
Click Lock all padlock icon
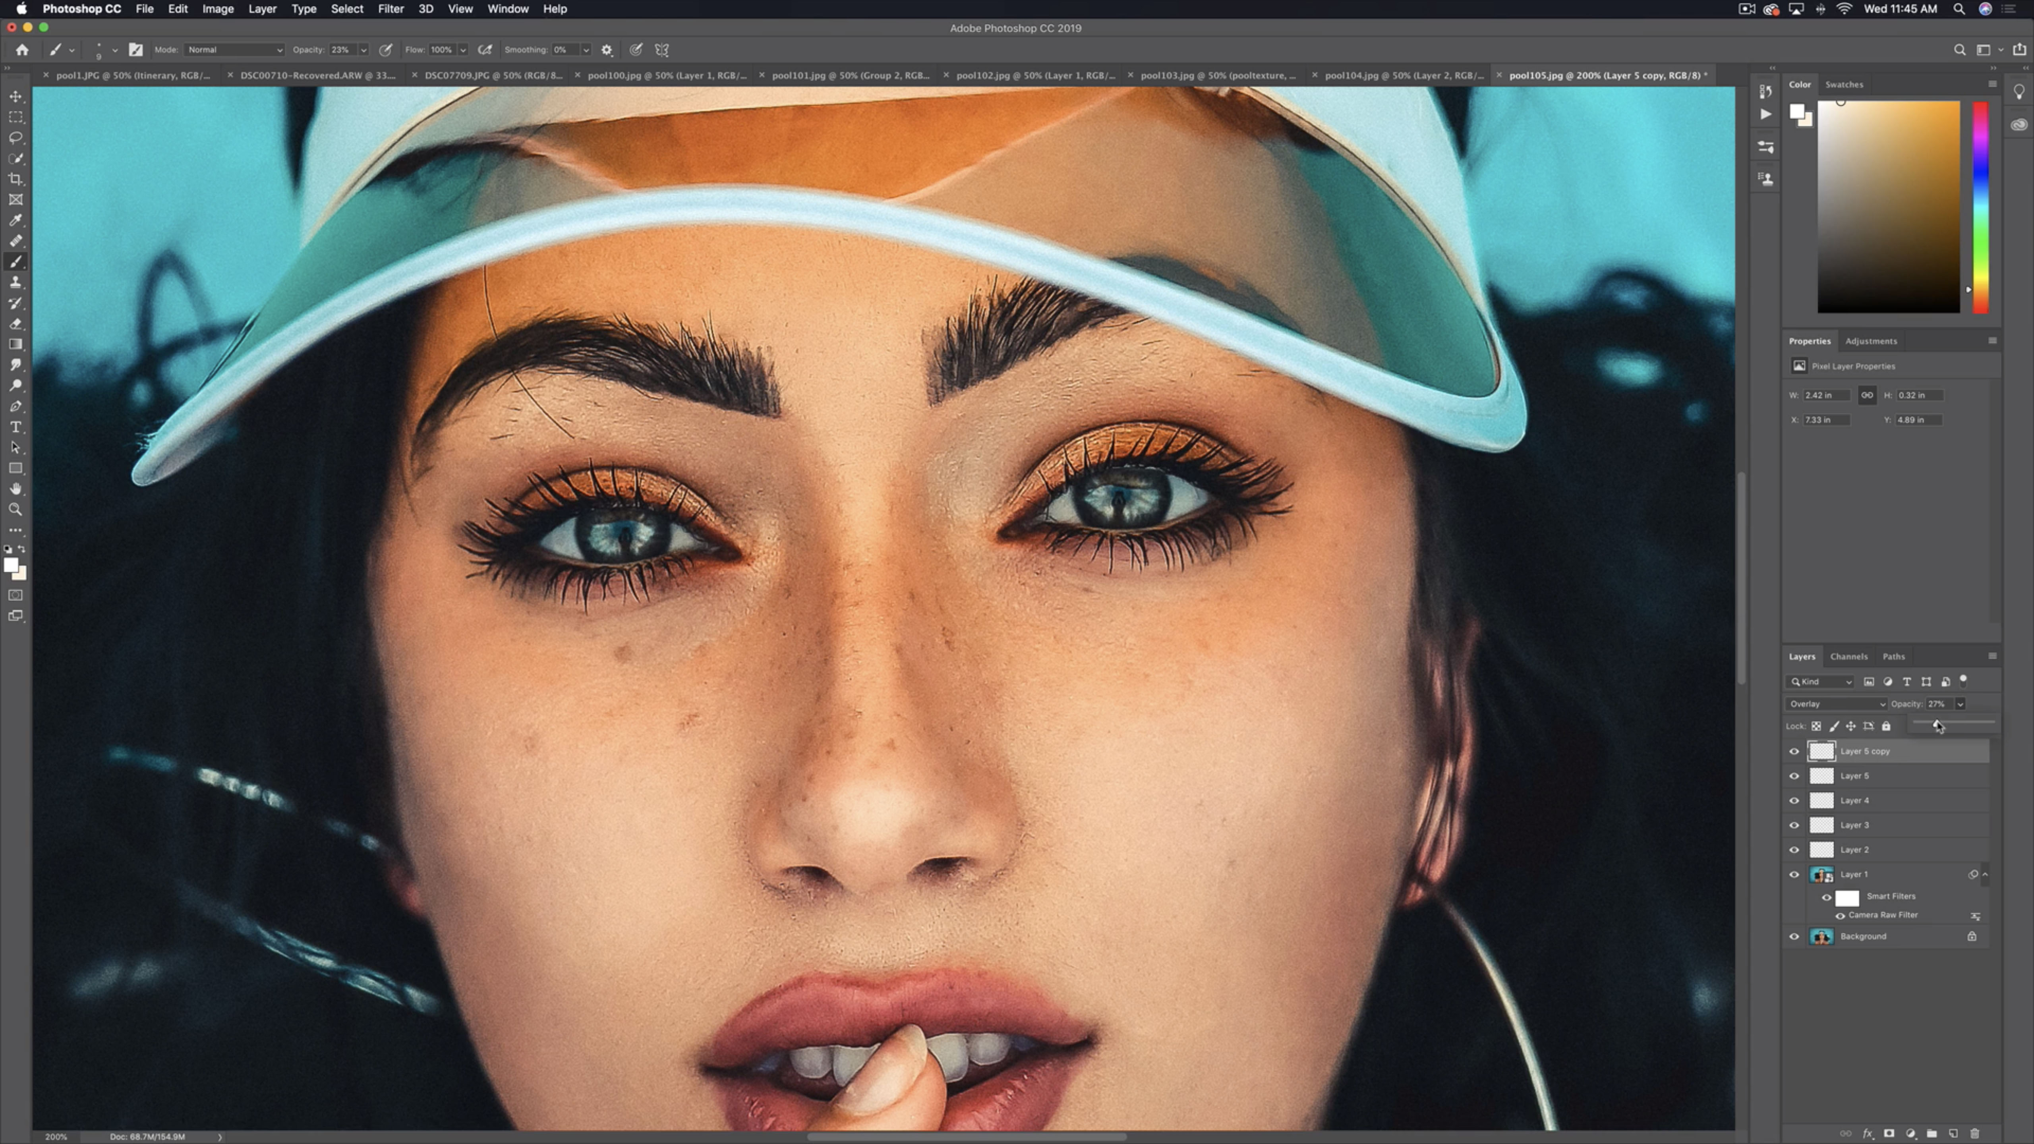(x=1886, y=727)
